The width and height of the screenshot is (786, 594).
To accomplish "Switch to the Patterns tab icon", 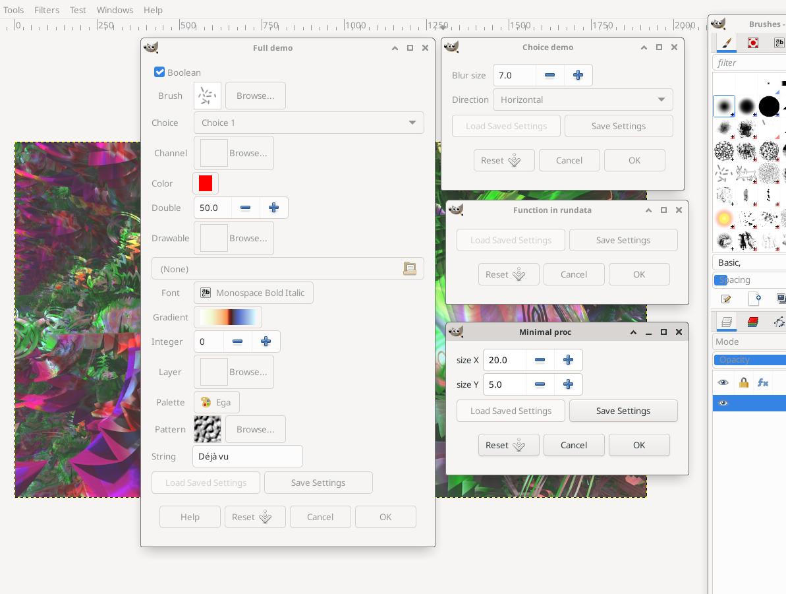I will [x=753, y=44].
